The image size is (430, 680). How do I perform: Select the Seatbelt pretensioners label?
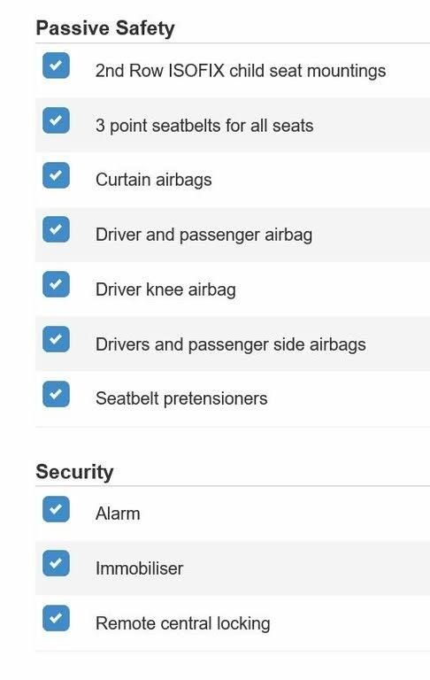[181, 398]
